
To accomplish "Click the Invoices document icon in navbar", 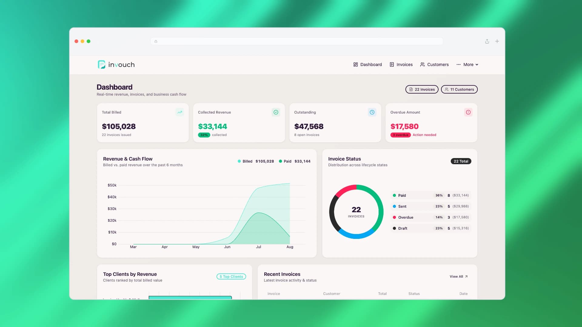I will [392, 64].
